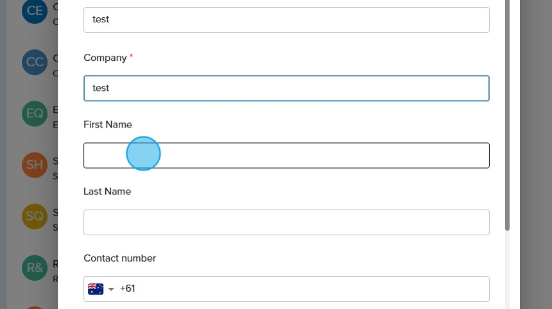Click the Company field label
Image resolution: width=552 pixels, height=309 pixels.
pyautogui.click(x=105, y=58)
